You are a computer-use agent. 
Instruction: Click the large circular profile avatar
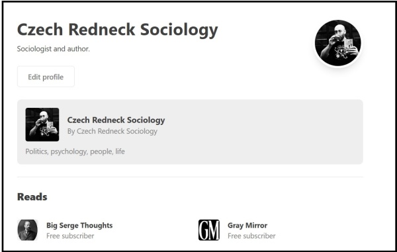click(337, 43)
